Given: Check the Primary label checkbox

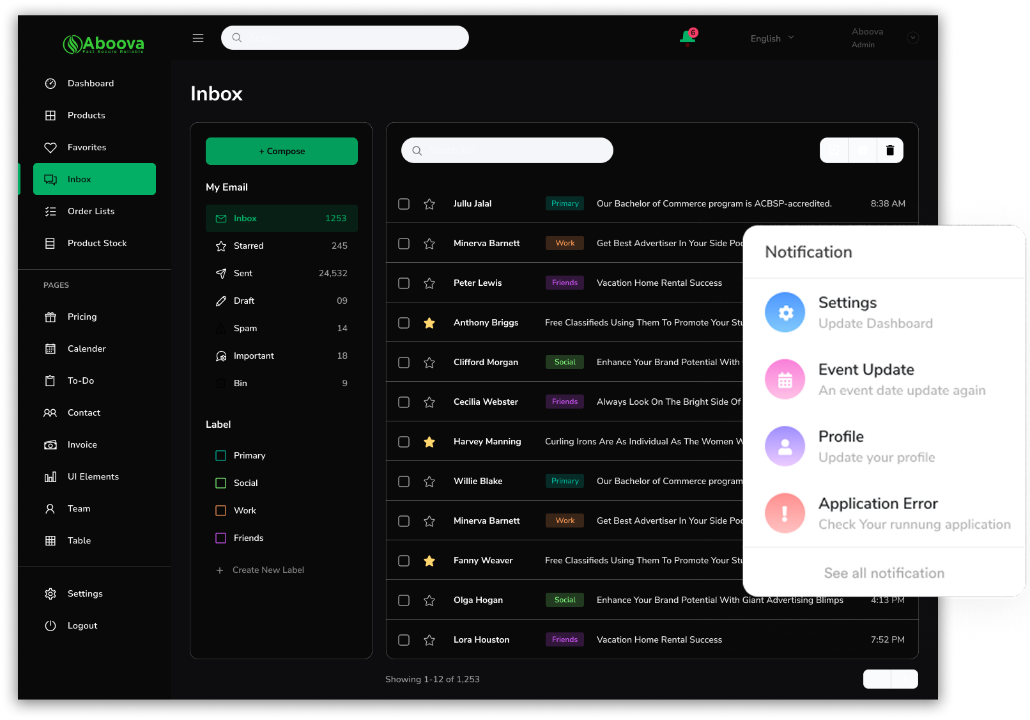Looking at the screenshot, I should click(221, 455).
